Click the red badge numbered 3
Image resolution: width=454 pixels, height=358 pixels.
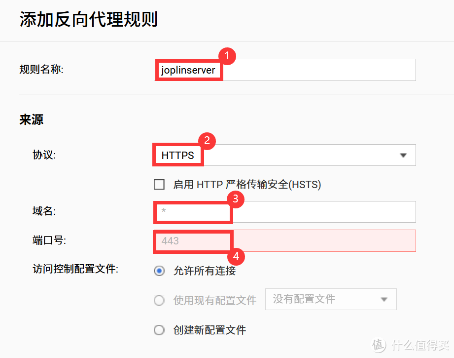(x=237, y=199)
